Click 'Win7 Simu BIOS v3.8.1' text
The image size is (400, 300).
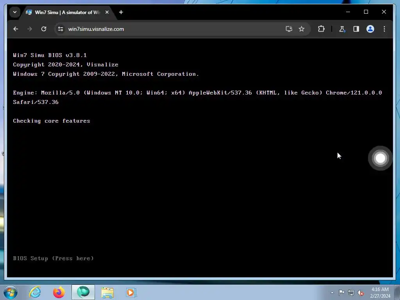coord(50,55)
